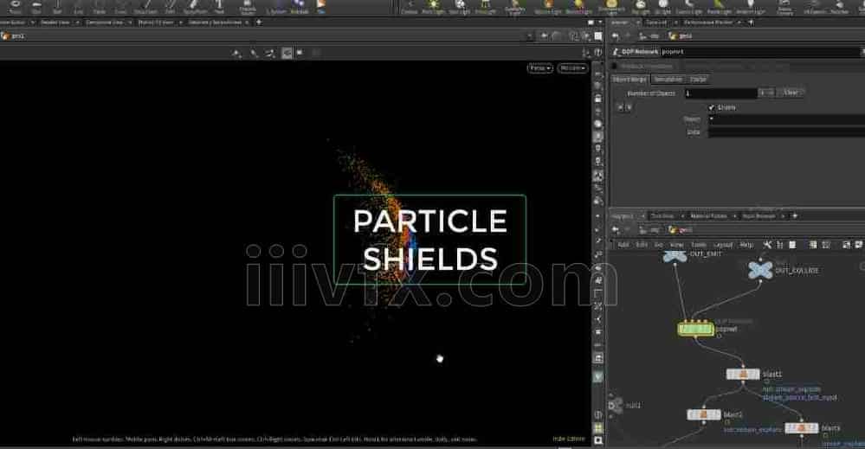Open viewport path bar dropdown arrow
Viewport: 865px width, 449px height.
tap(530, 35)
